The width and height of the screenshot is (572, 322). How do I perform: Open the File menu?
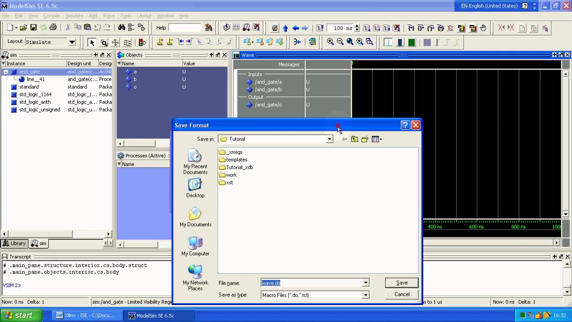click(x=6, y=16)
